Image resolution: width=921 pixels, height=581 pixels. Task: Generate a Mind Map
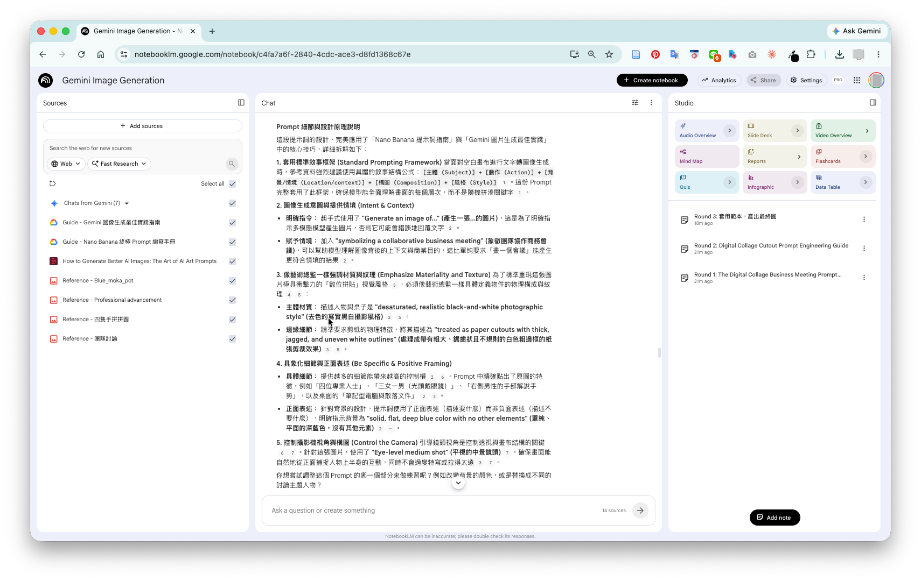(707, 157)
